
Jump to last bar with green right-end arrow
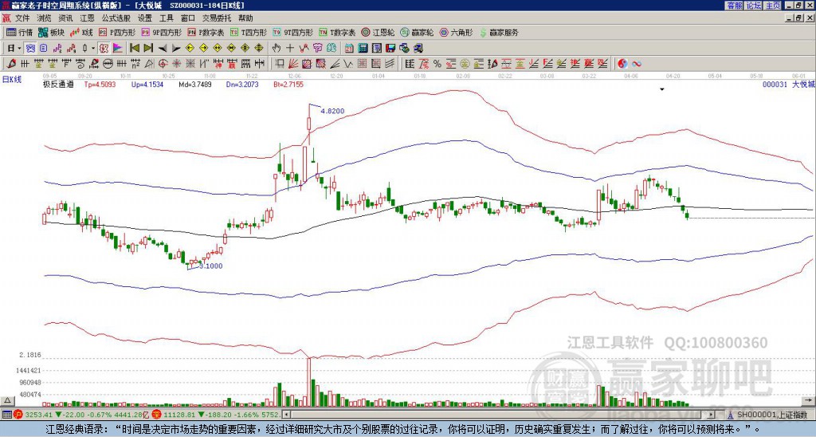point(148,49)
